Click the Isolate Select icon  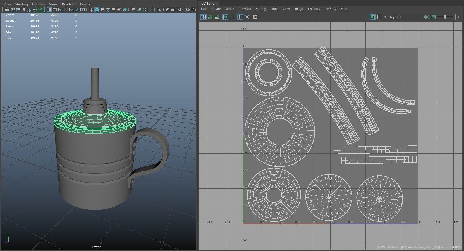(159, 10)
